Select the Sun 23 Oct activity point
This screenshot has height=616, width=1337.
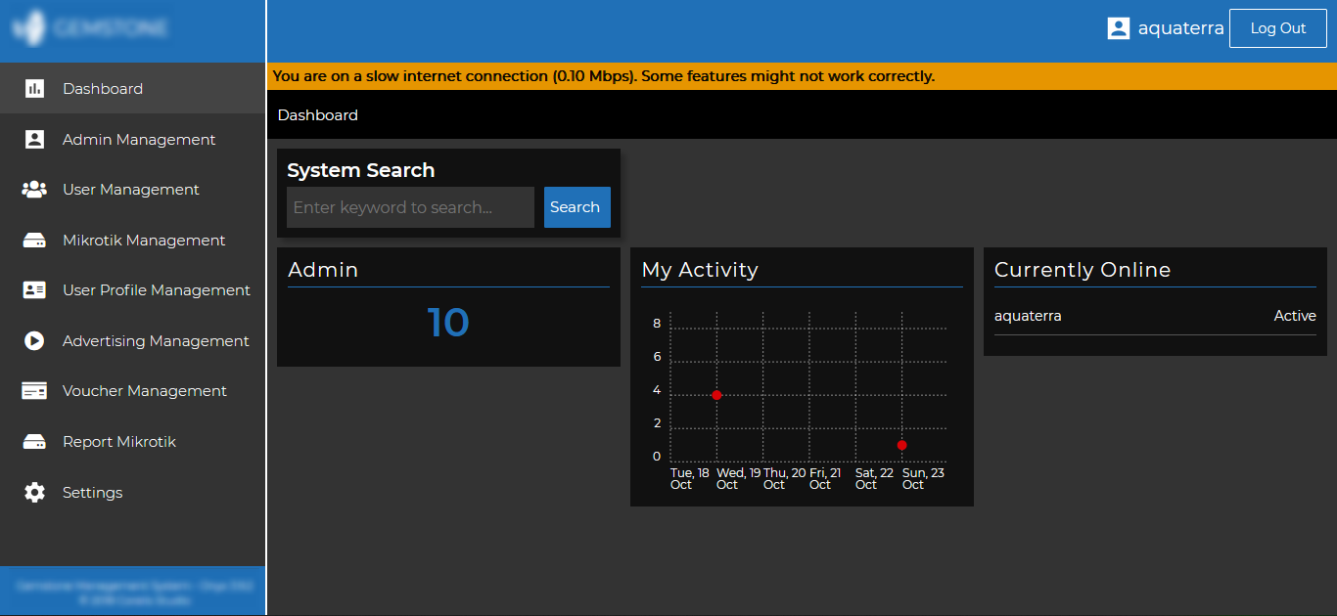tap(901, 445)
